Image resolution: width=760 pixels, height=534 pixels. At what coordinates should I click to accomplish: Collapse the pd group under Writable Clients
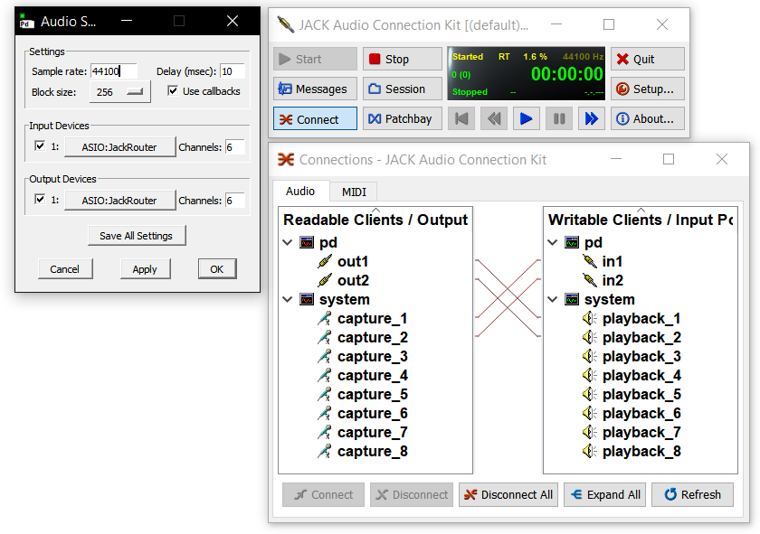(x=553, y=242)
